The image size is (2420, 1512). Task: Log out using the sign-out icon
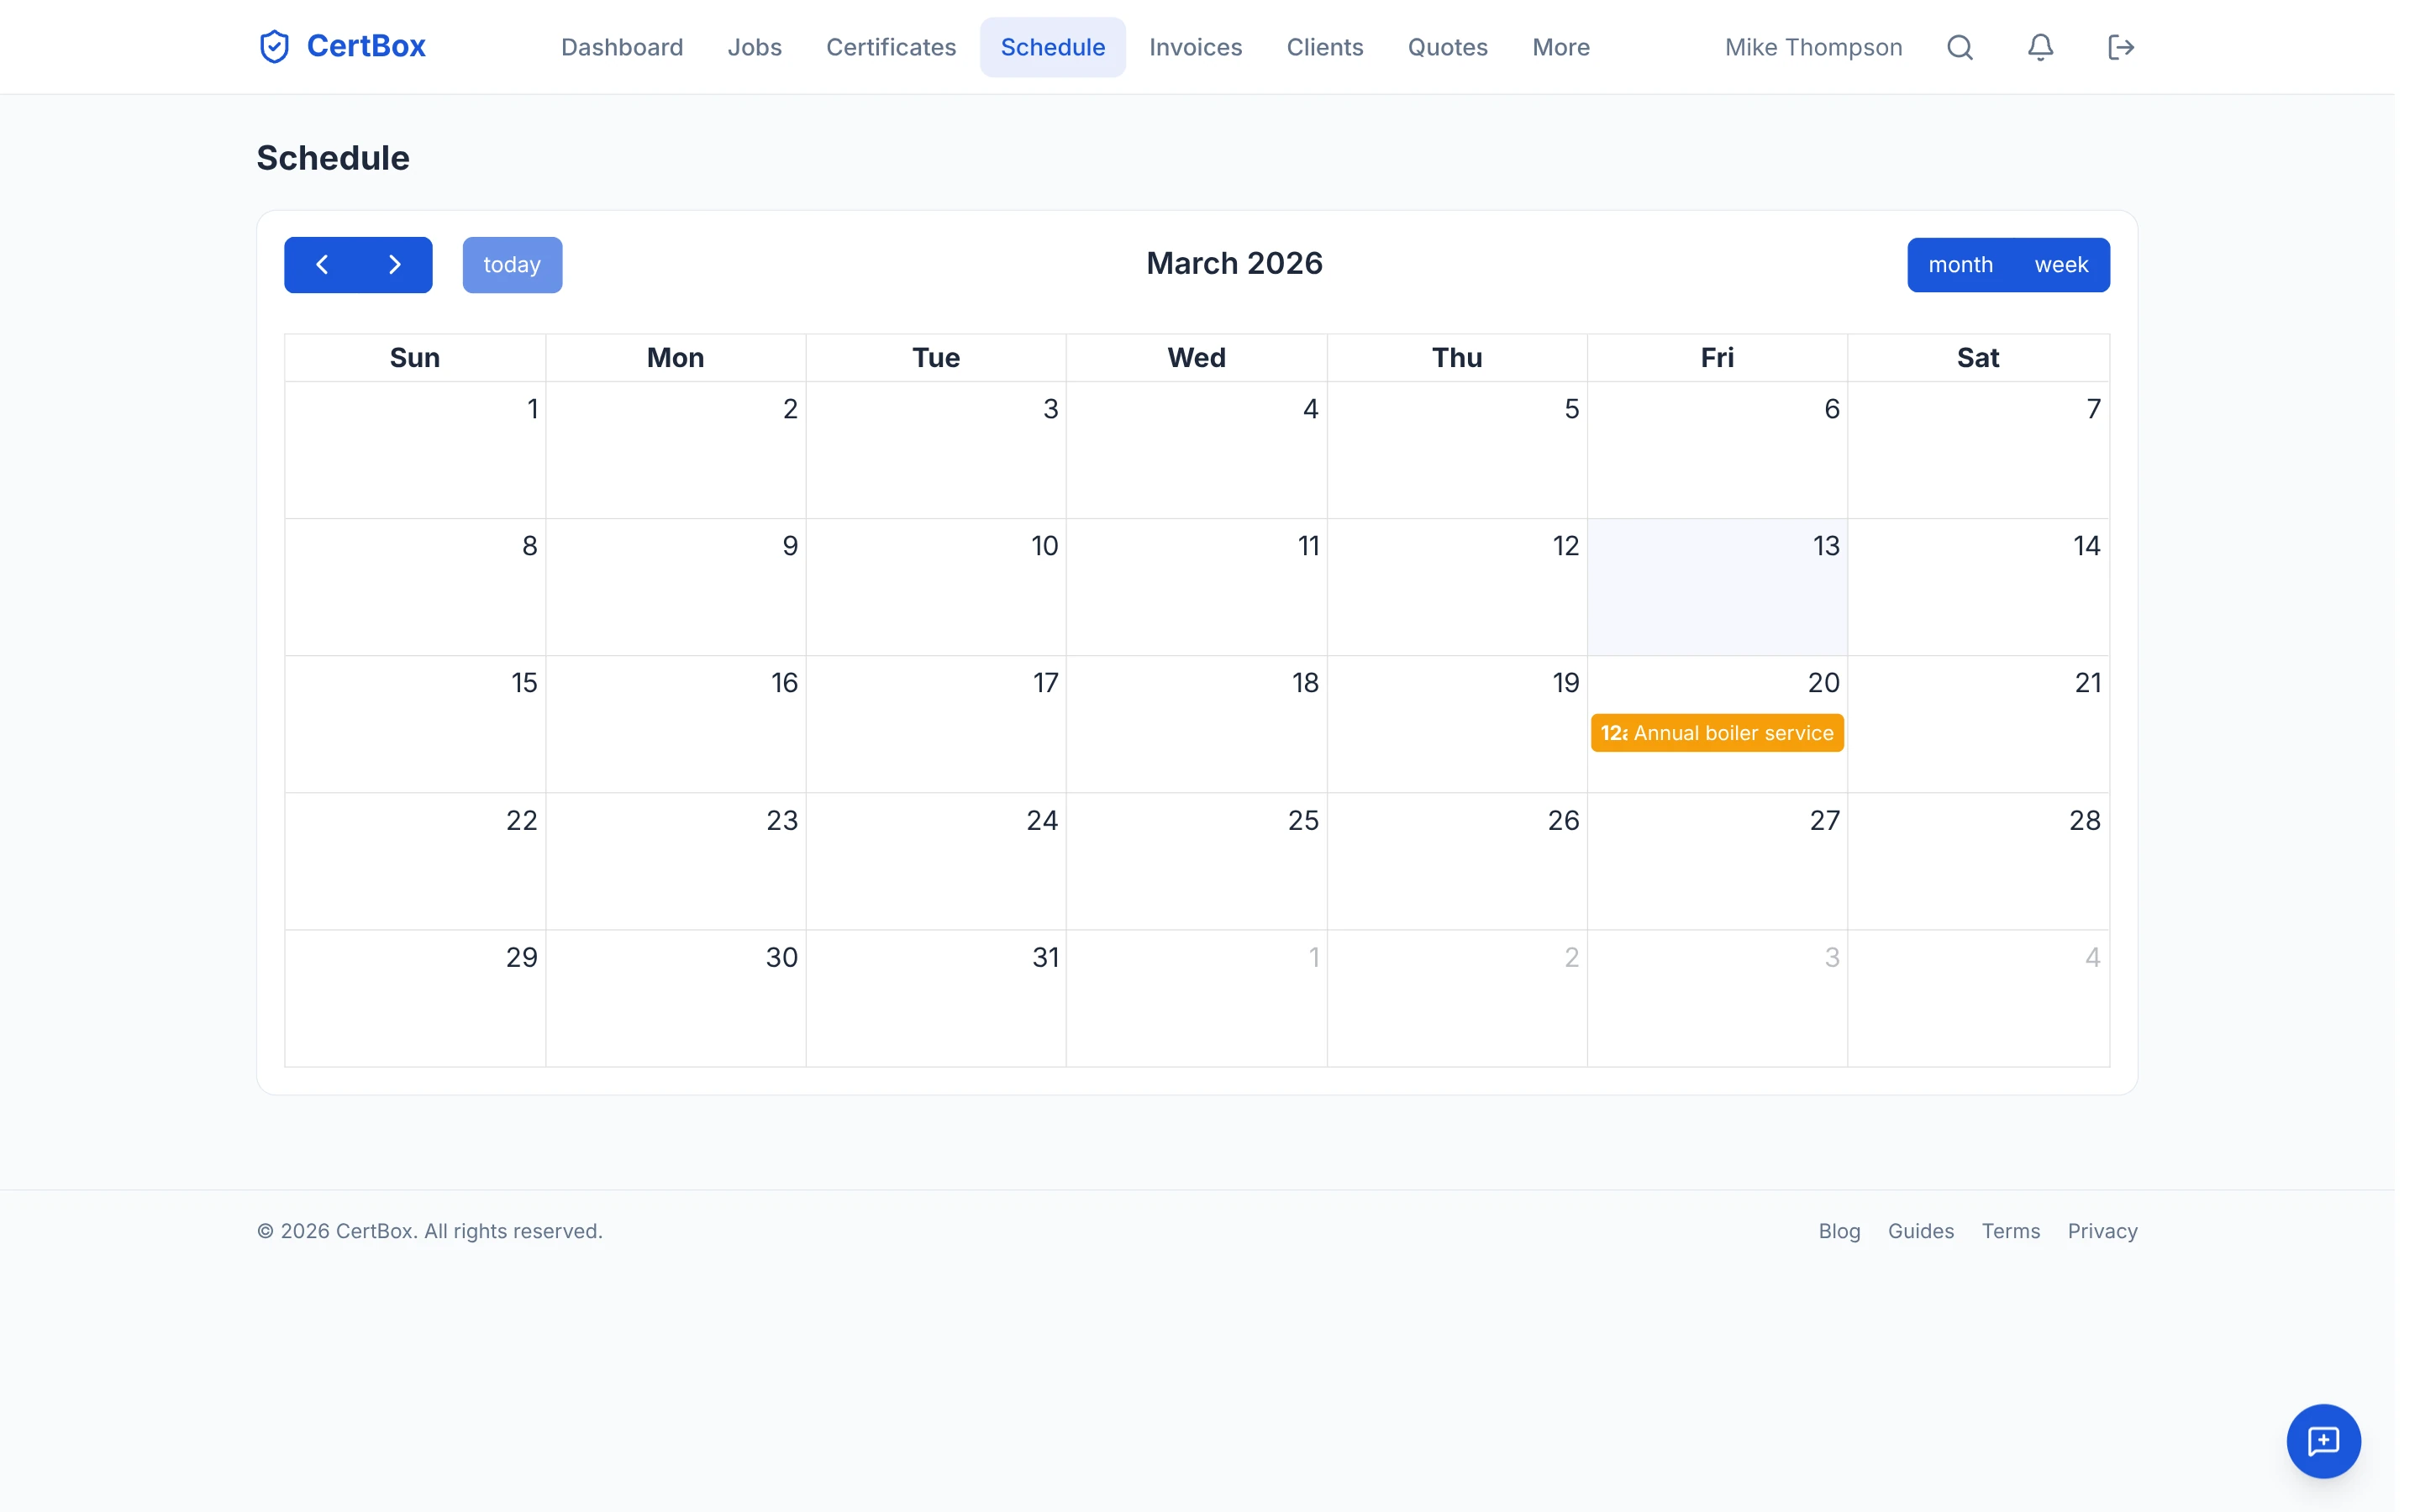[2121, 46]
